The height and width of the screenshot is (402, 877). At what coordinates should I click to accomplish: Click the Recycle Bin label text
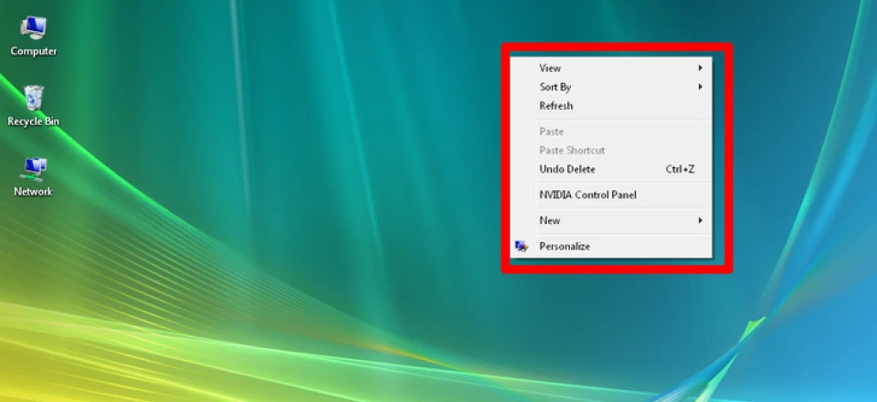[x=34, y=122]
